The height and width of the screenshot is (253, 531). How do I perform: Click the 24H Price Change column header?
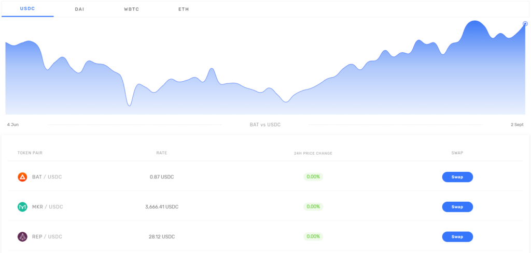pos(313,154)
